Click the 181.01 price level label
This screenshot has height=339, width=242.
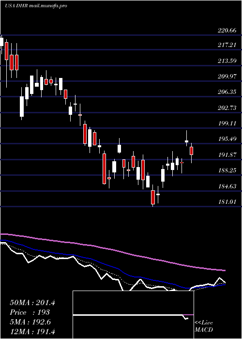click(227, 202)
